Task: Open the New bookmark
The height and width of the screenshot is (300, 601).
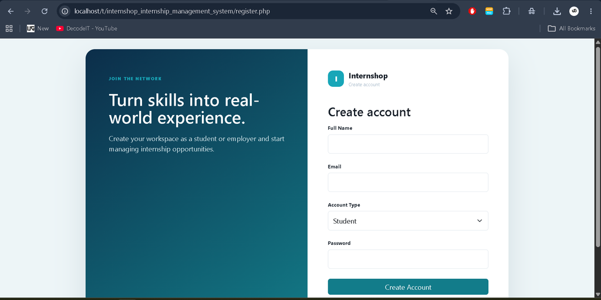Action: point(38,28)
